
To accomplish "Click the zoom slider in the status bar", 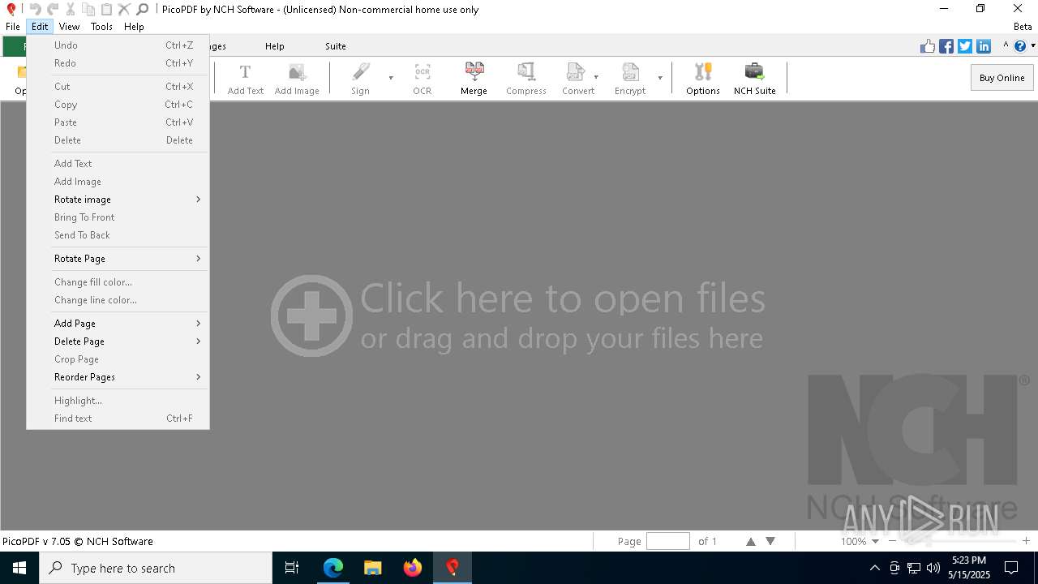I will 959,541.
